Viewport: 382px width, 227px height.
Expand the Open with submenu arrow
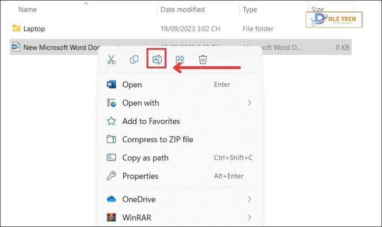point(249,103)
